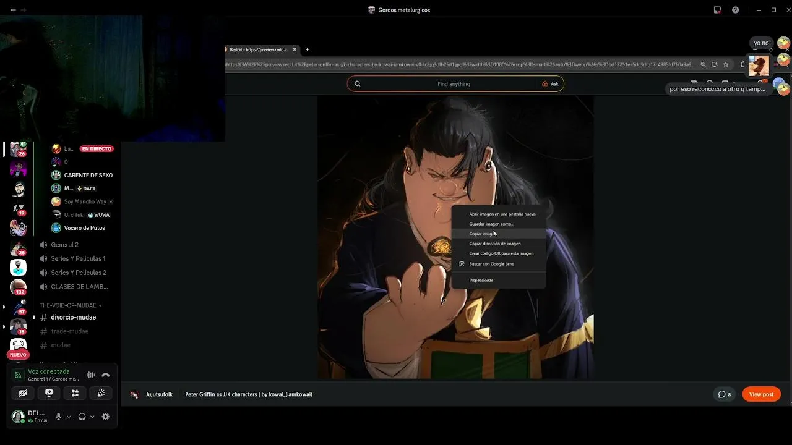Deafen with the headphones icon

pyautogui.click(x=82, y=417)
